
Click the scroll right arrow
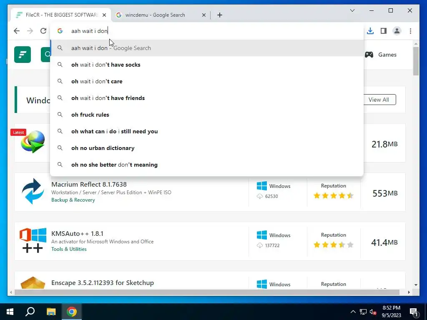pyautogui.click(x=409, y=292)
